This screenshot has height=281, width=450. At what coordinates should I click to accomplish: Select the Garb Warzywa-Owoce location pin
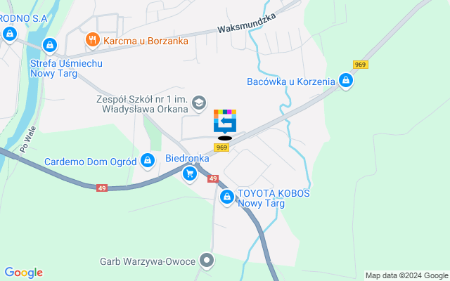pos(207,261)
